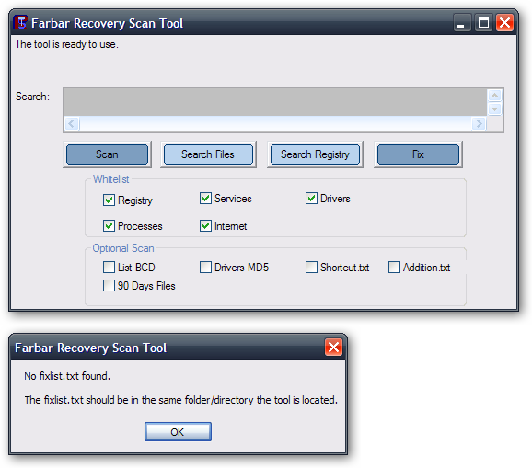This screenshot has width=532, height=468.
Task: Click inside the Search text box
Action: click(275, 102)
